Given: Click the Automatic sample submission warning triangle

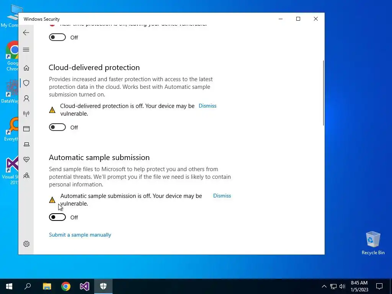Looking at the screenshot, I should click(52, 200).
